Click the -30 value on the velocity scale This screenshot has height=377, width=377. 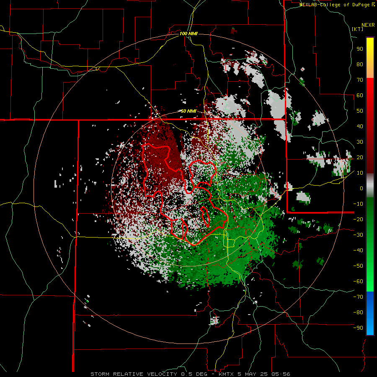(358, 235)
